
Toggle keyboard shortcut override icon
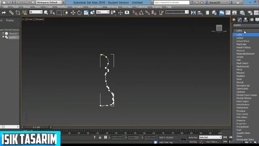(127, 13)
